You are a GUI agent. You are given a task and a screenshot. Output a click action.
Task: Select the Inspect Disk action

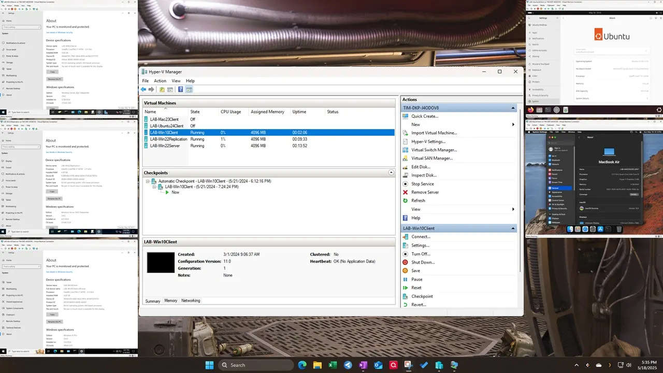[424, 175]
